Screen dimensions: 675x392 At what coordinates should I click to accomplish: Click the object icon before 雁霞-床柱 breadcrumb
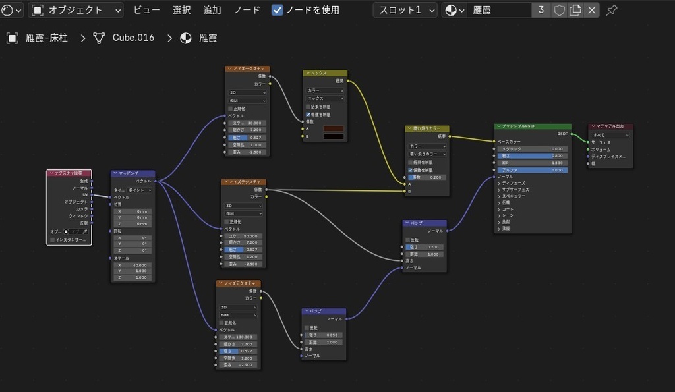(x=12, y=38)
